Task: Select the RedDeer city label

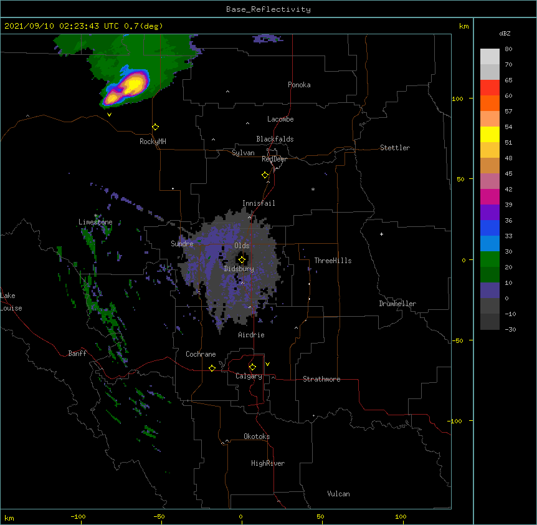Action: (274, 159)
